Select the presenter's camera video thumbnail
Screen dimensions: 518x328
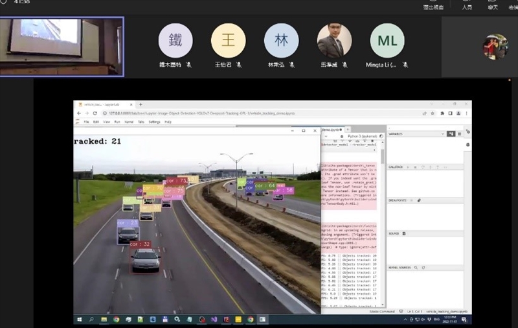point(62,47)
